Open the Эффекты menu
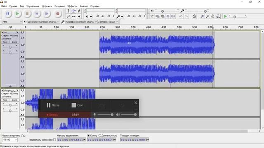Viewport: 264px width, 148px height. pyautogui.click(x=72, y=6)
